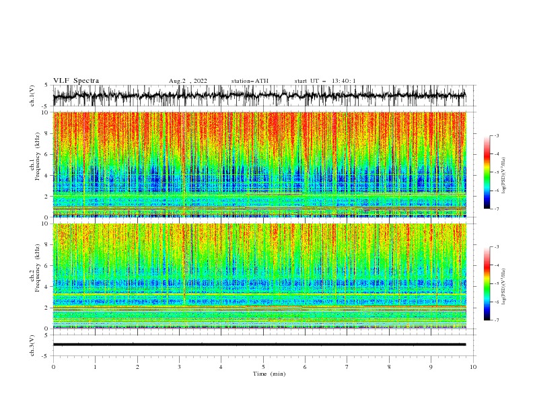Select the "Time (min)" axis title
The image size is (533, 412).
[x=269, y=374]
